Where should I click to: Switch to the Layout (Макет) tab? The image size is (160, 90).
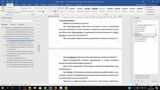30,4
